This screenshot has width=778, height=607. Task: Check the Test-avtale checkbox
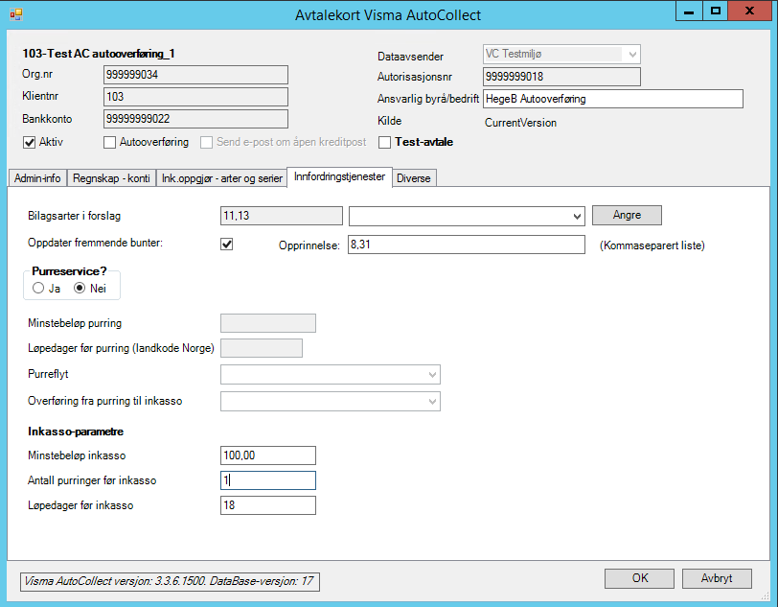(x=384, y=143)
